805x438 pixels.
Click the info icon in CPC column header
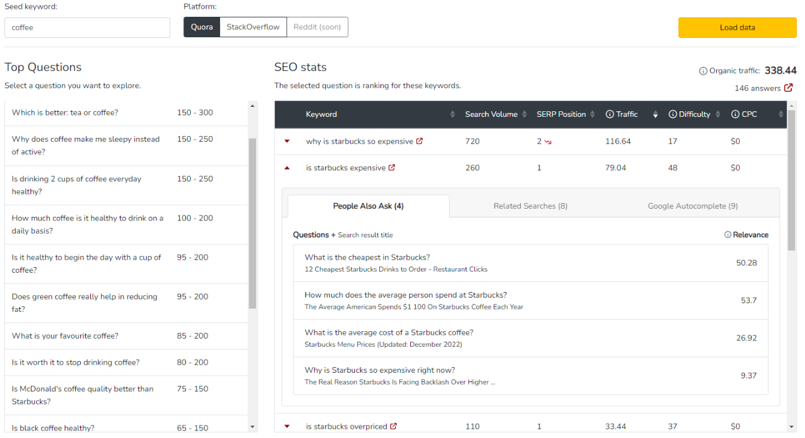click(735, 114)
